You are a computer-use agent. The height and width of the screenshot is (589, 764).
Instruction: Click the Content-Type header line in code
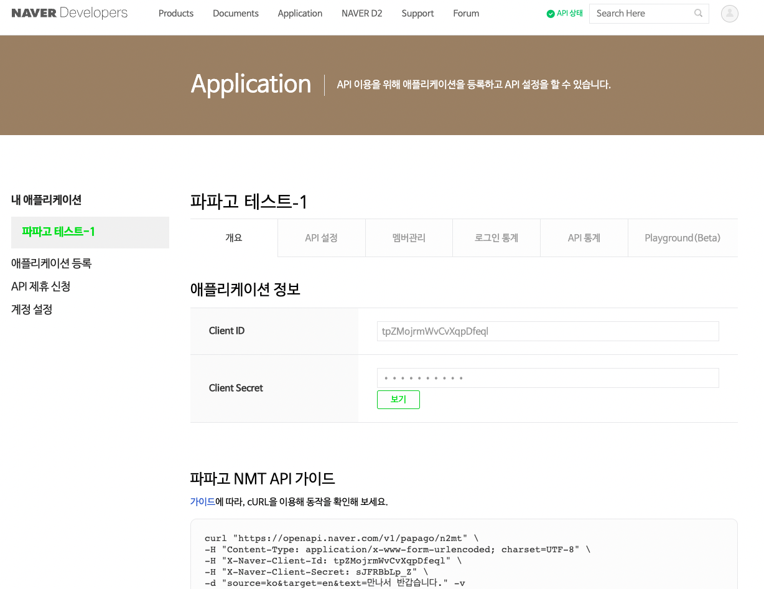point(398,549)
